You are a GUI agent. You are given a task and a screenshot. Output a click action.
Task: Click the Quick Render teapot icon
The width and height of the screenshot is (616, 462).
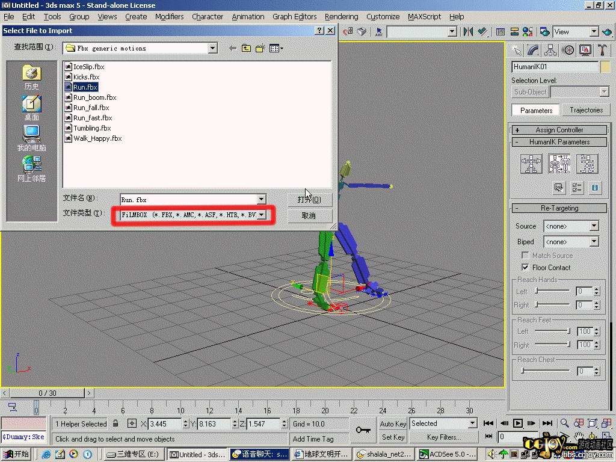608,31
